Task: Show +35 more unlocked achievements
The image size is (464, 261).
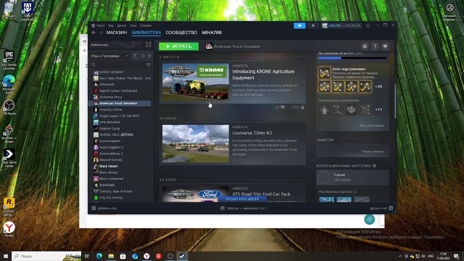Action: click(378, 87)
